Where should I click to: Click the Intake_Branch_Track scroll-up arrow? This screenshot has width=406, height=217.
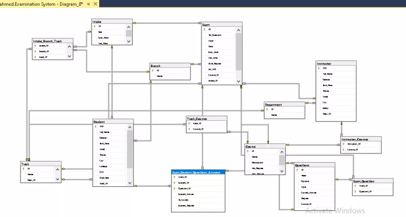click(x=69, y=46)
